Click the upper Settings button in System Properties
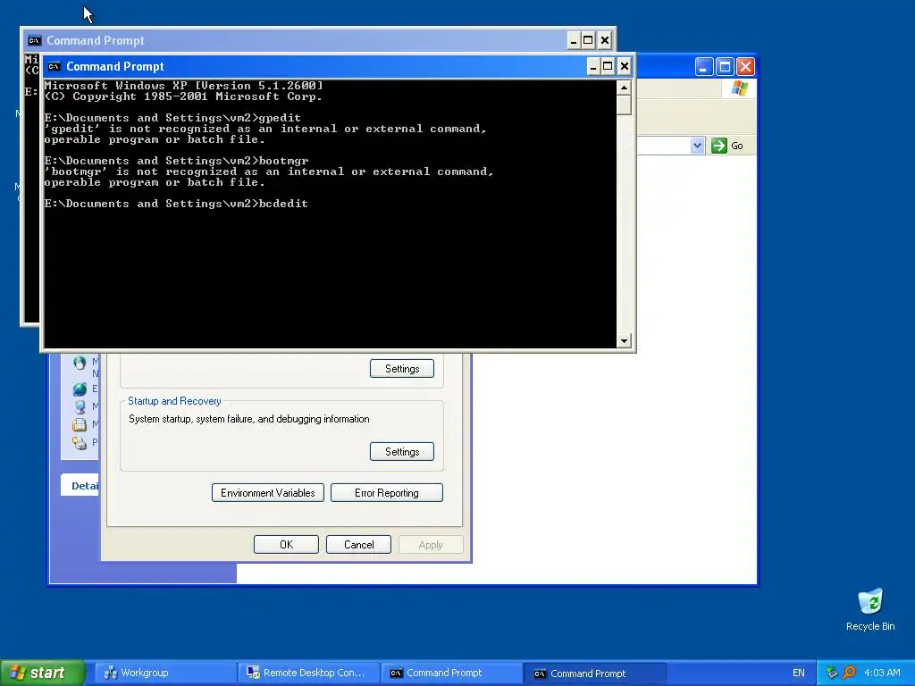 [402, 369]
